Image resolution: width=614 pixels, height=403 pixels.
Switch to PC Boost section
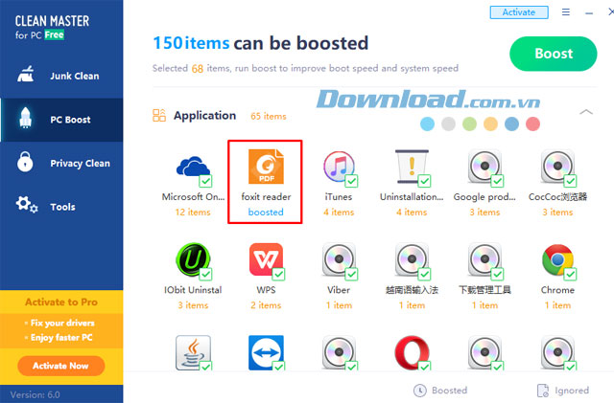pyautogui.click(x=61, y=120)
